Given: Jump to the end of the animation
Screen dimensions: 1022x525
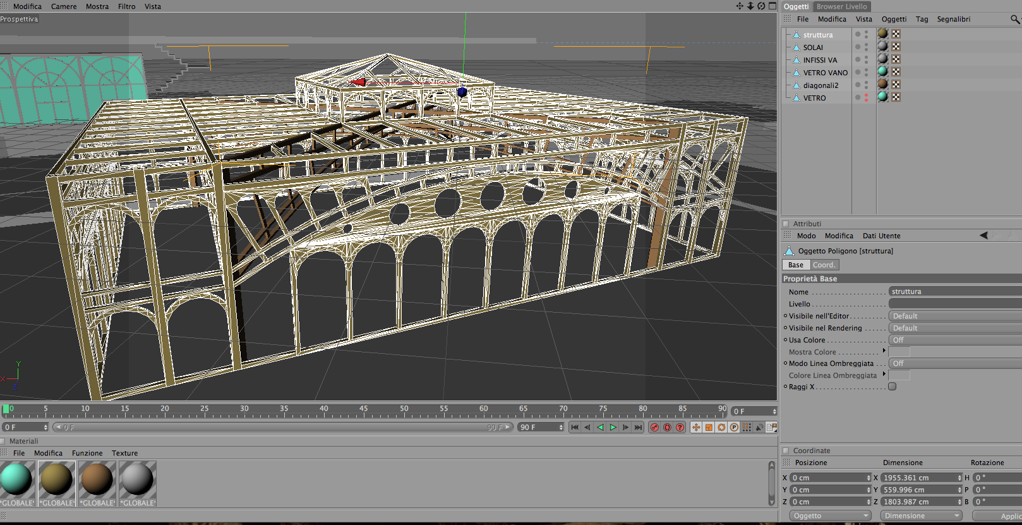Looking at the screenshot, I should (x=638, y=428).
